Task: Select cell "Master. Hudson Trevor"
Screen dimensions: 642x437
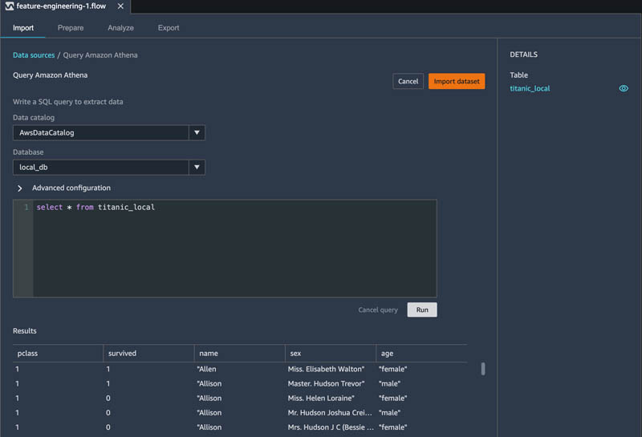Action: 326,383
